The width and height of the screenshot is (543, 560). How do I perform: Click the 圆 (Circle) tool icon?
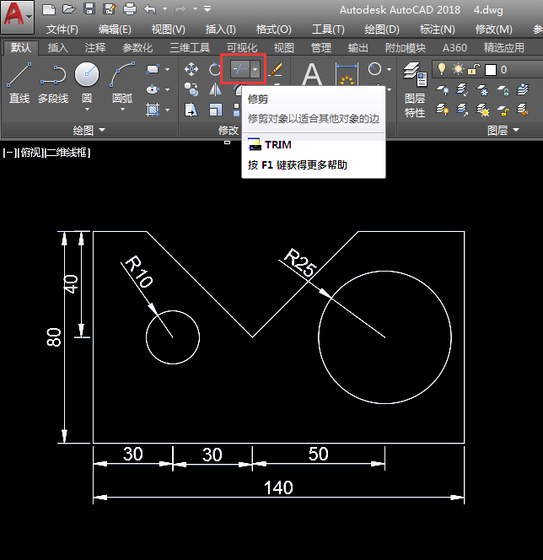click(x=87, y=76)
